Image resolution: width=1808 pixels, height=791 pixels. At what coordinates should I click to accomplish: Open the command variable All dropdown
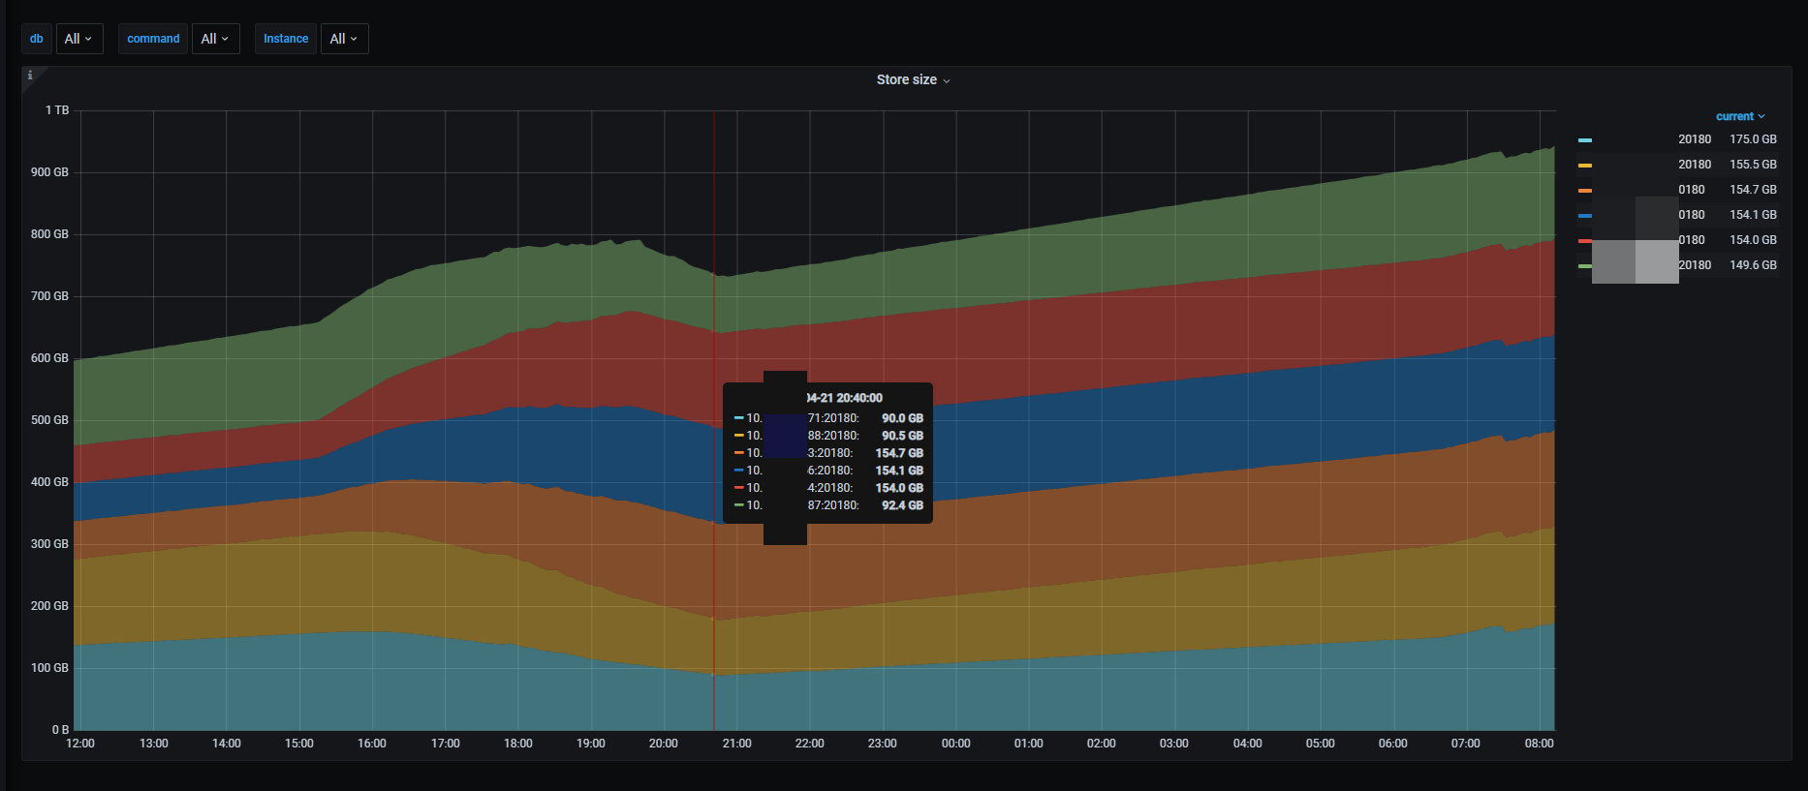pyautogui.click(x=215, y=39)
